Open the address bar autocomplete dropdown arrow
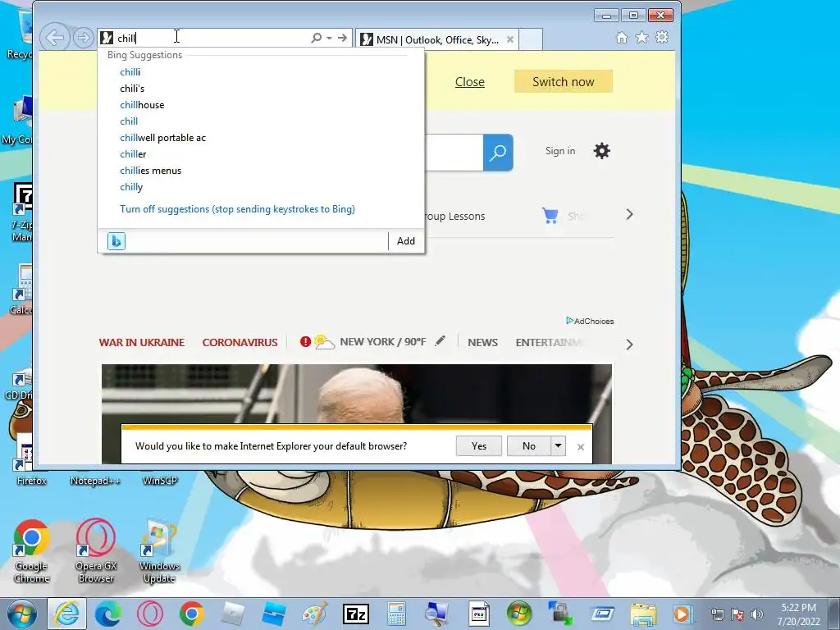 pyautogui.click(x=329, y=38)
